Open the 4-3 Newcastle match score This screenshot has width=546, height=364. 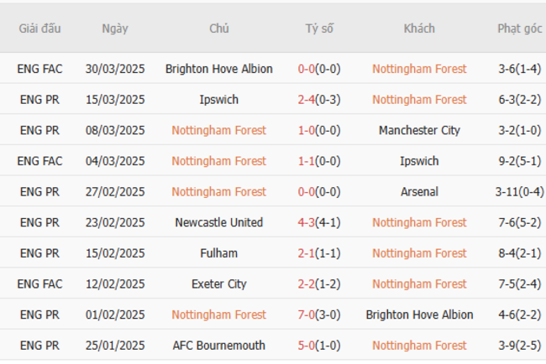click(x=307, y=223)
